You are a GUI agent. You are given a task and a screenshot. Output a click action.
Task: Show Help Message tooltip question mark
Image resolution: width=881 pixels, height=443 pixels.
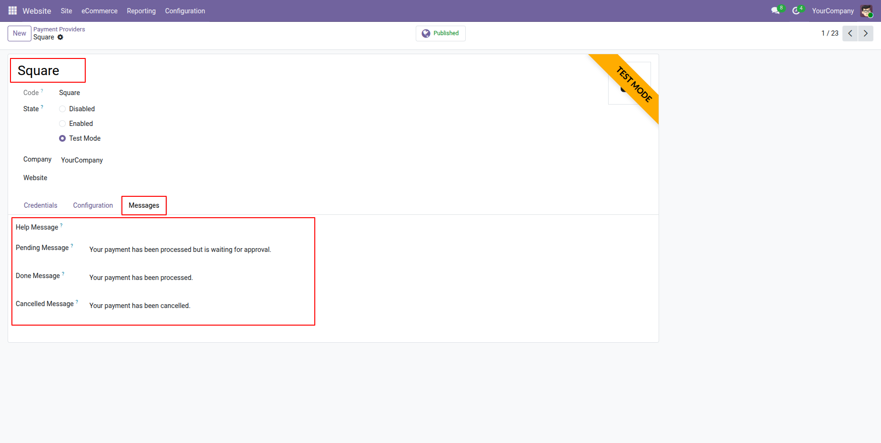point(61,225)
